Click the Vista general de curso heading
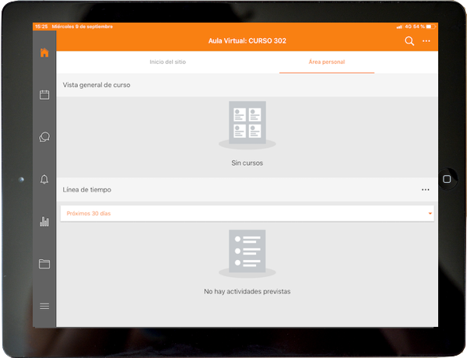The image size is (467, 358). (x=97, y=85)
